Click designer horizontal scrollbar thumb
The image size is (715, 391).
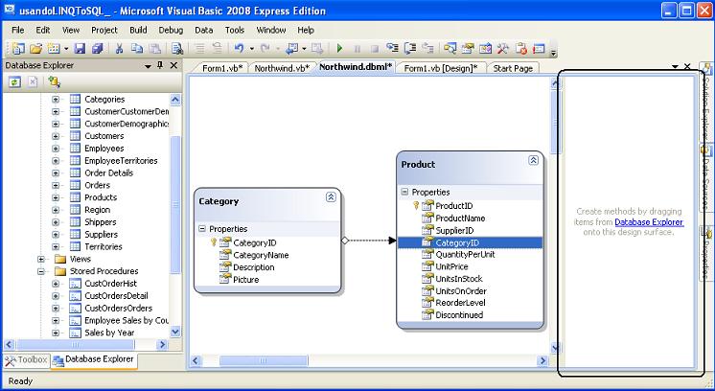264,361
